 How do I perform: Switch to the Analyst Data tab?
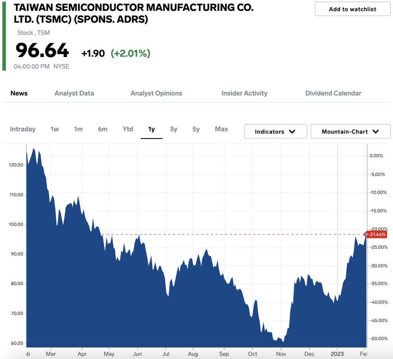[x=74, y=93]
